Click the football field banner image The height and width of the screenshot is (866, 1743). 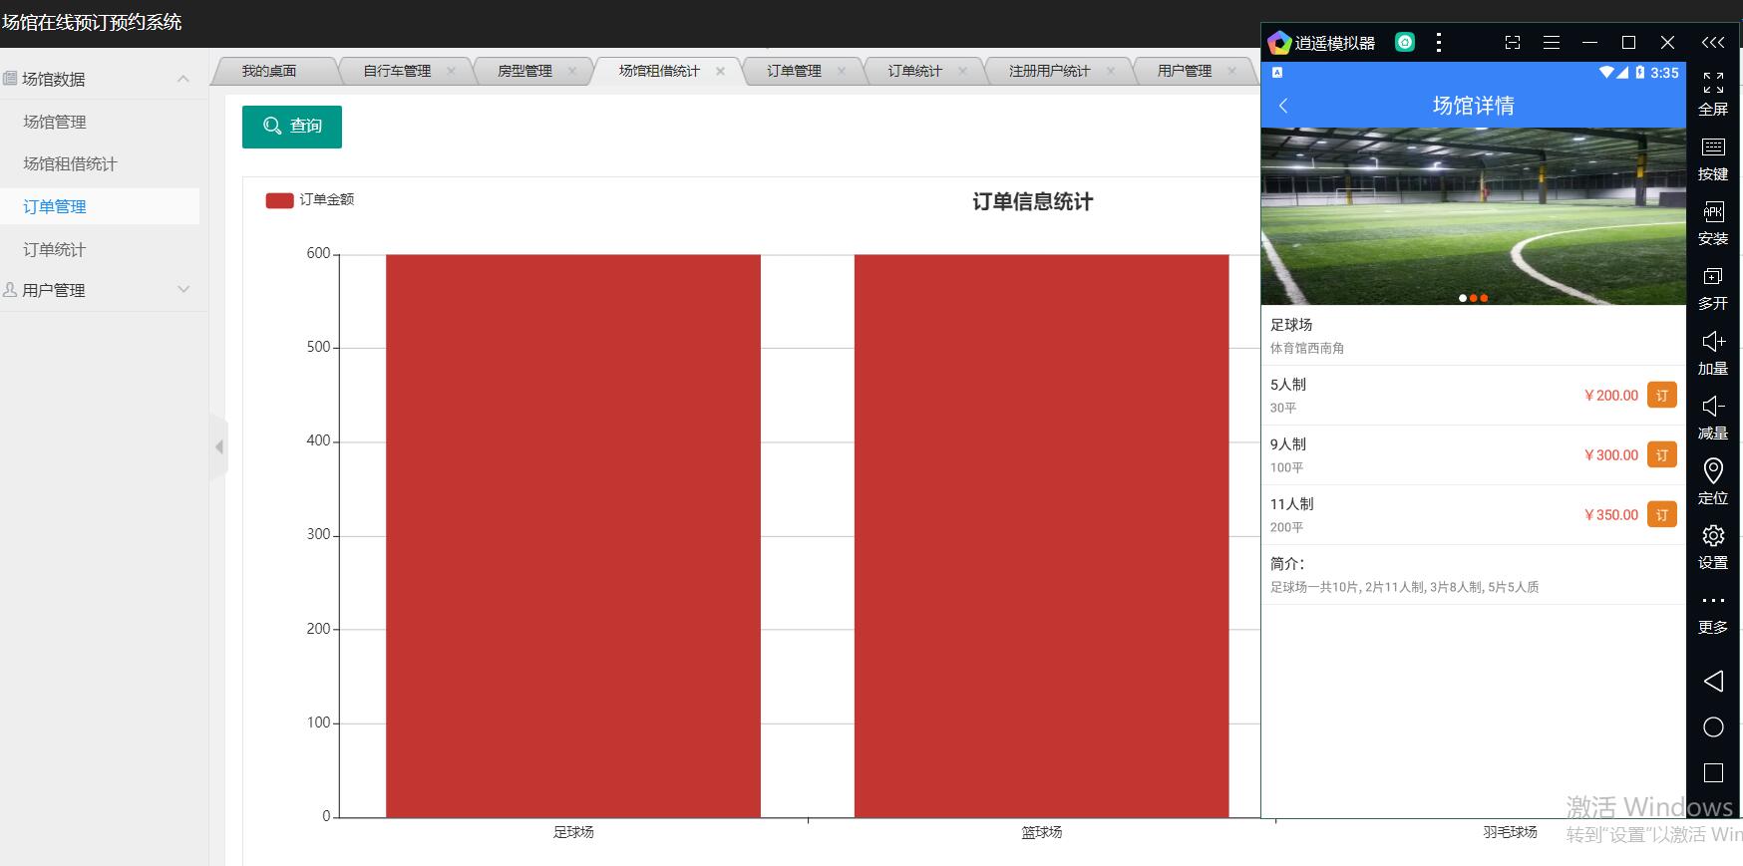tap(1473, 214)
